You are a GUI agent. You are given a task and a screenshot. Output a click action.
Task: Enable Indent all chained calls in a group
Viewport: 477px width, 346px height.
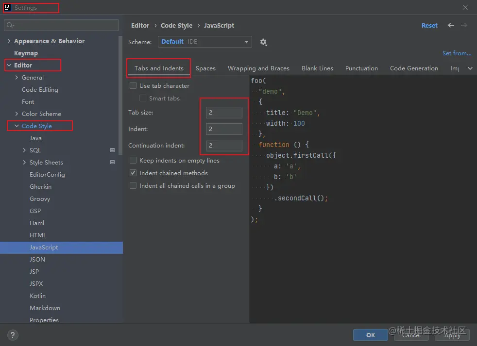[133, 185]
